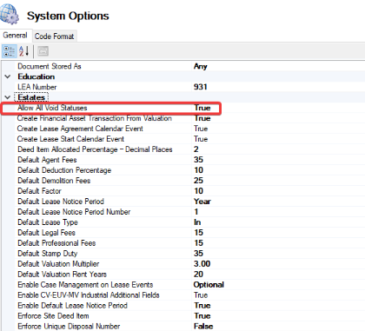Select the LEA Number property
Viewport: 365px width, 331px height.
pyautogui.click(x=37, y=87)
